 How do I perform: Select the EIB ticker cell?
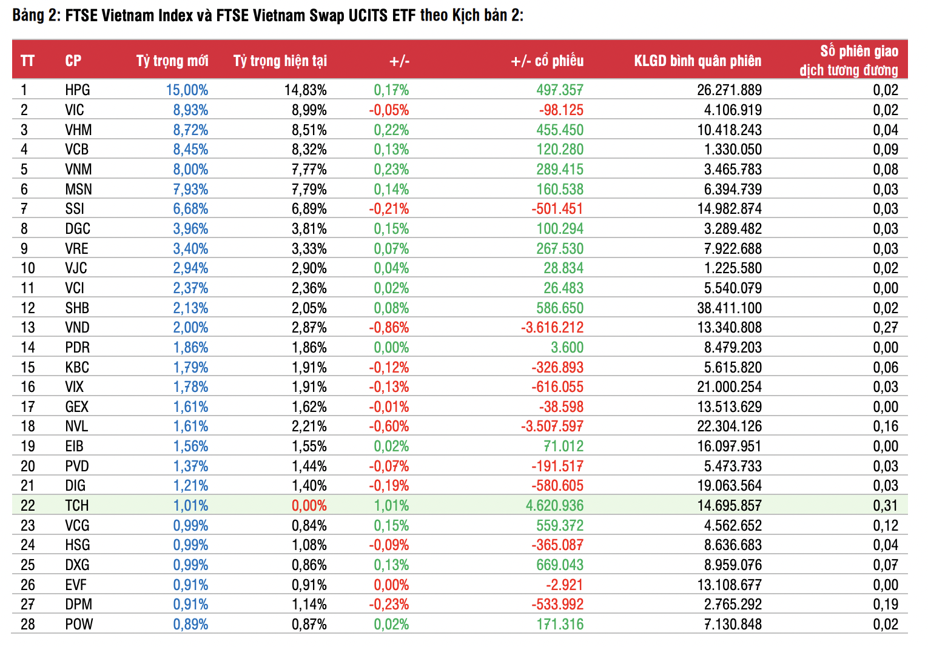[74, 446]
